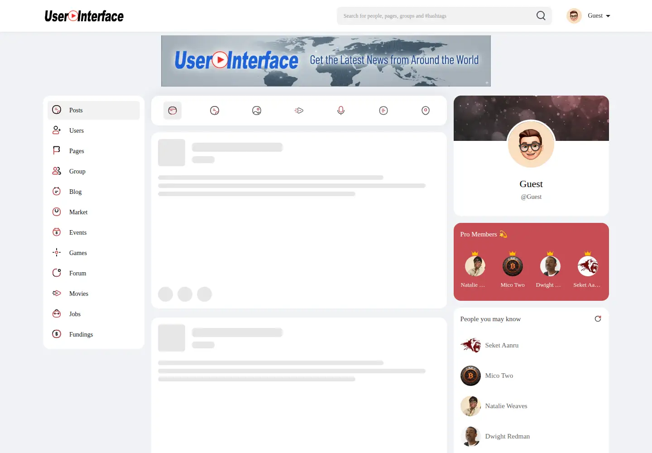Click the large Guest profile avatar
652x453 pixels.
click(x=531, y=145)
